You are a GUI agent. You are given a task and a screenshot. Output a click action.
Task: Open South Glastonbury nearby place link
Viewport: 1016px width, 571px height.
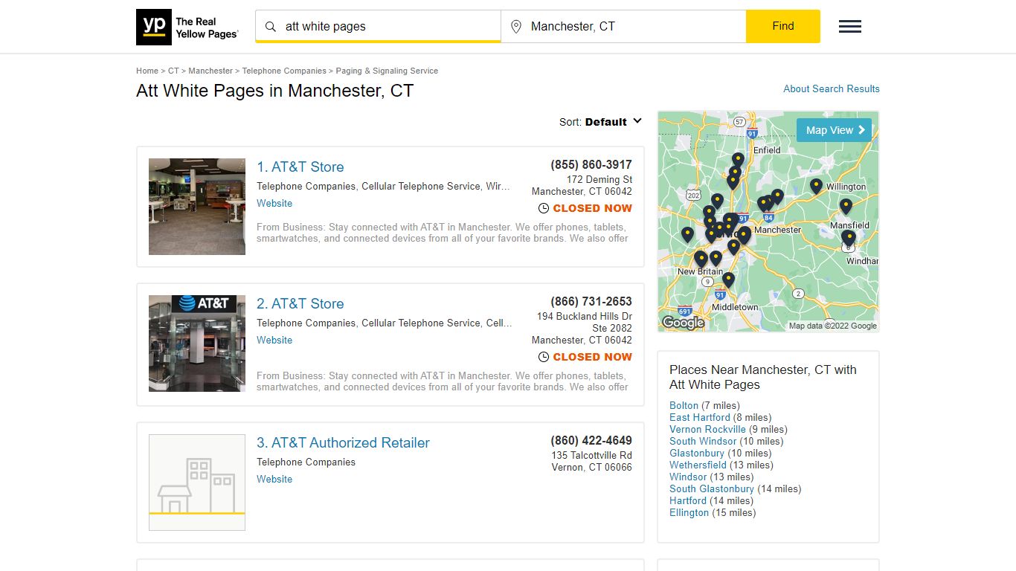(x=712, y=489)
